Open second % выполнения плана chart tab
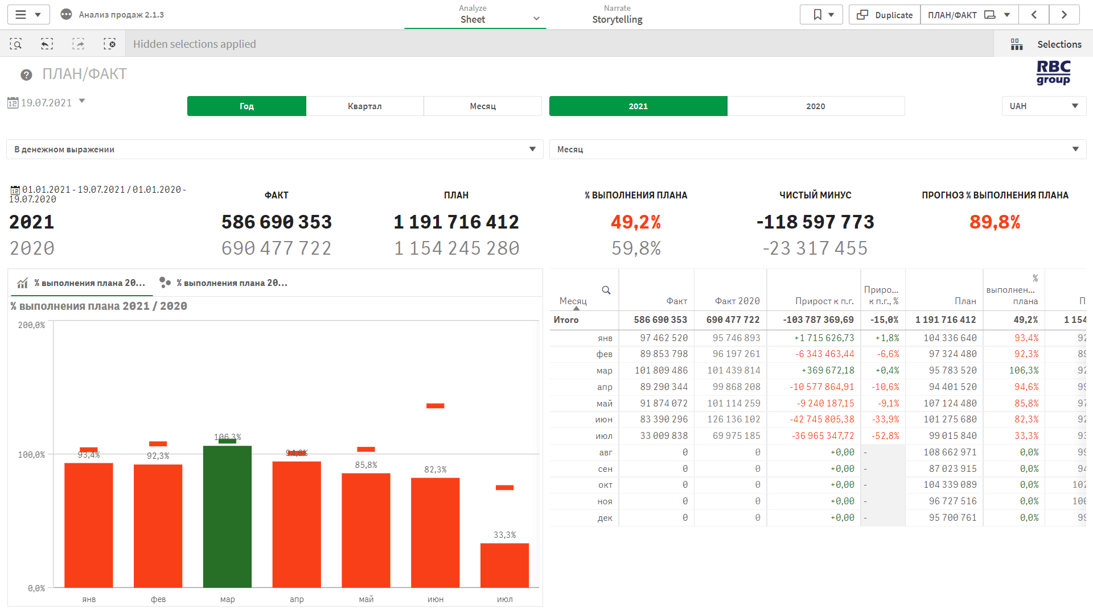The image size is (1093, 614). [224, 283]
